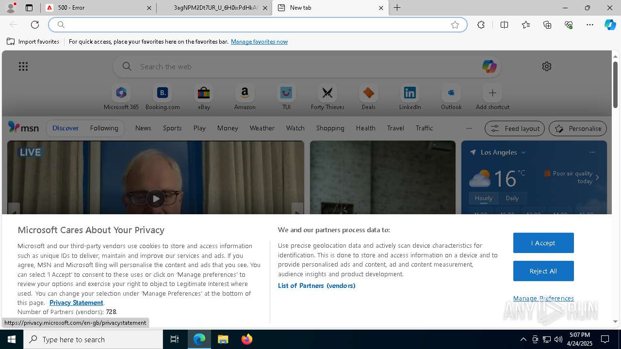621x349 pixels.
Task: Open List of Partners (vendors) link
Action: point(316,286)
